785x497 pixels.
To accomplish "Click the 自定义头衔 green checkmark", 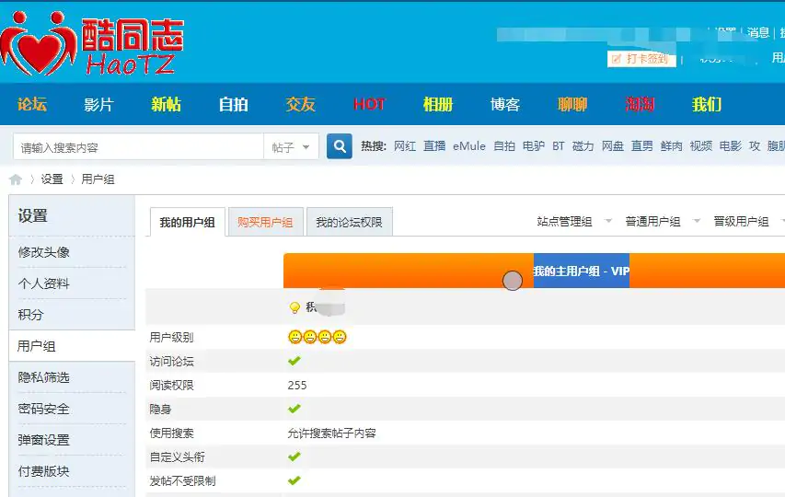I will click(294, 457).
